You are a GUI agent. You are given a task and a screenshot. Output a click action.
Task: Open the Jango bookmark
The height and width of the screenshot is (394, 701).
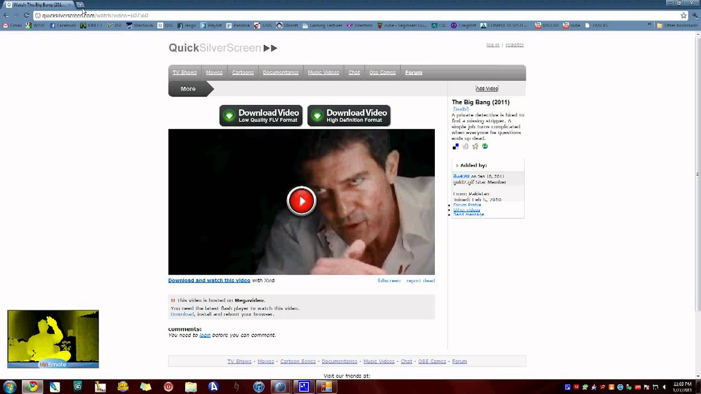pyautogui.click(x=187, y=25)
